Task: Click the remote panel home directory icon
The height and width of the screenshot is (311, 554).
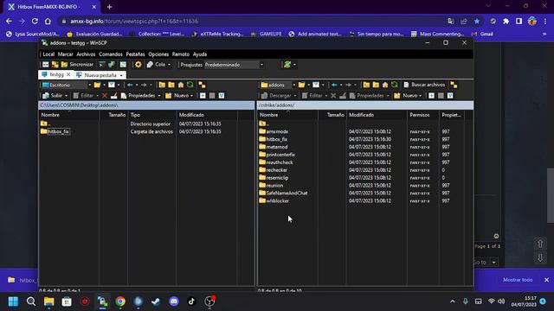Action: (385, 85)
